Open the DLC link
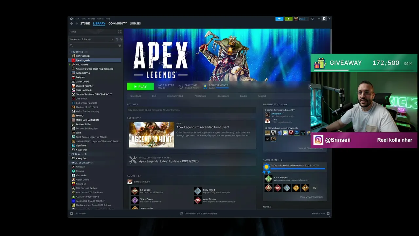 [154, 96]
